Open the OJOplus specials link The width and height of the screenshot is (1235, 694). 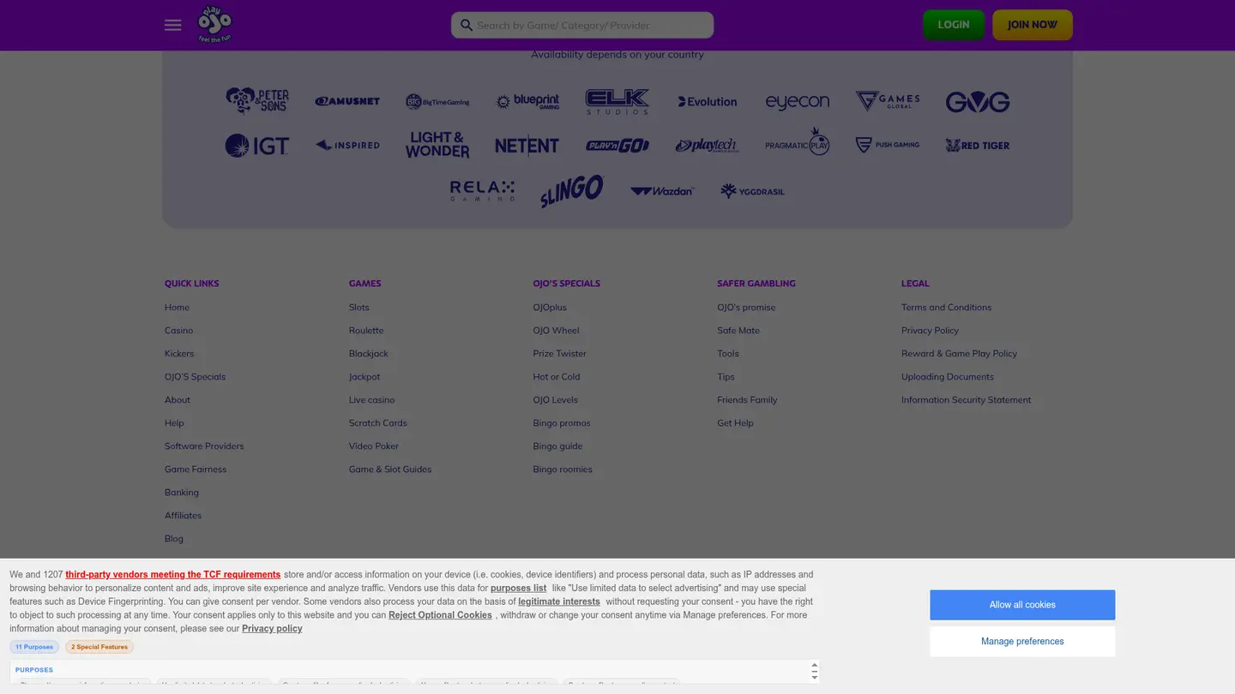click(550, 308)
